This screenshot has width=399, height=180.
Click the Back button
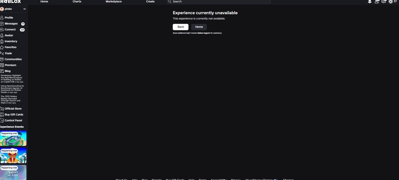tap(181, 27)
